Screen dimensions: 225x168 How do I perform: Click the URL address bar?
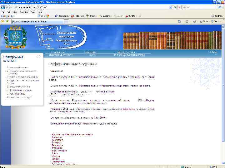click(x=92, y=7)
